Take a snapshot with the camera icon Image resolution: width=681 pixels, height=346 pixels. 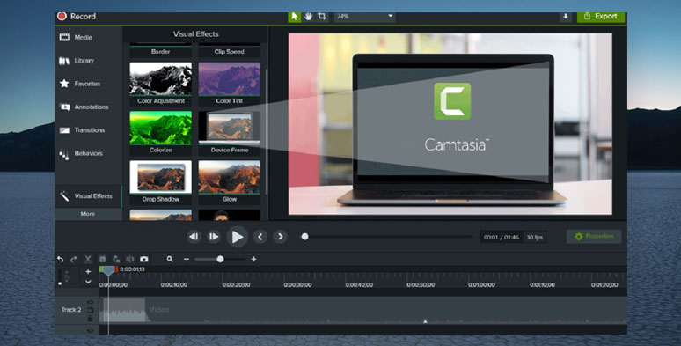pyautogui.click(x=144, y=259)
